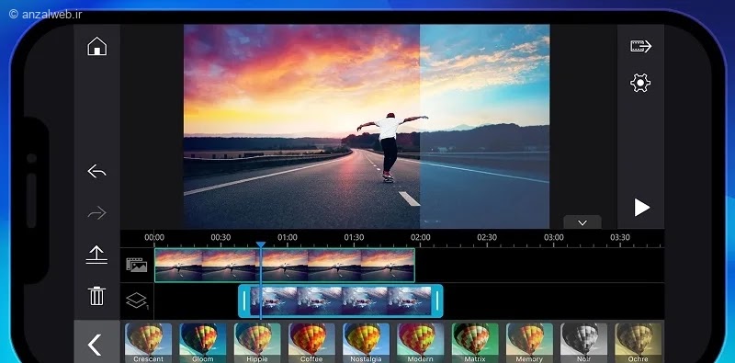Image resolution: width=735 pixels, height=363 pixels.
Task: Jump to 00:00 on the ruler
Action: point(154,237)
